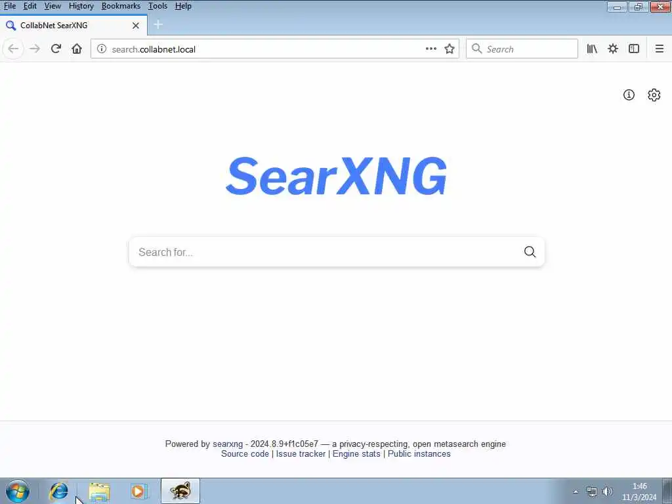Open the Help menu
Screen dimensions: 672x504
click(x=183, y=6)
